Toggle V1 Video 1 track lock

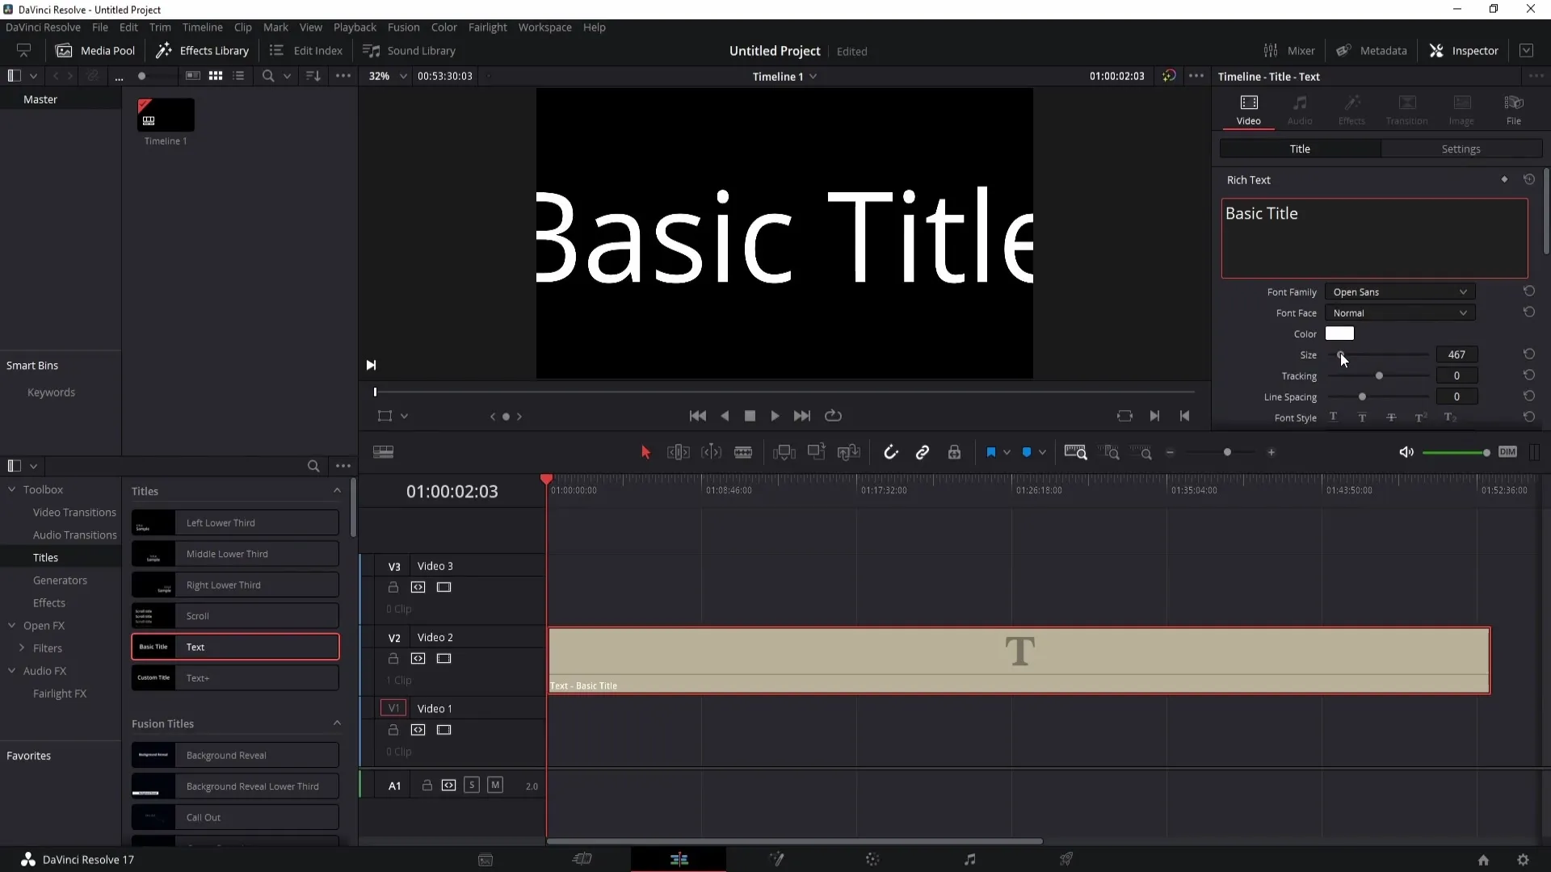click(393, 728)
